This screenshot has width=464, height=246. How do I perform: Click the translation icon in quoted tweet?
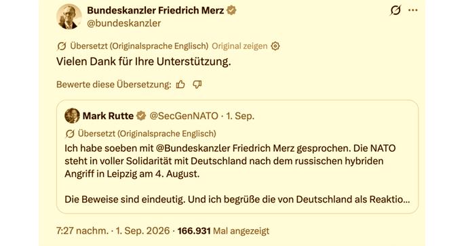pyautogui.click(x=70, y=134)
